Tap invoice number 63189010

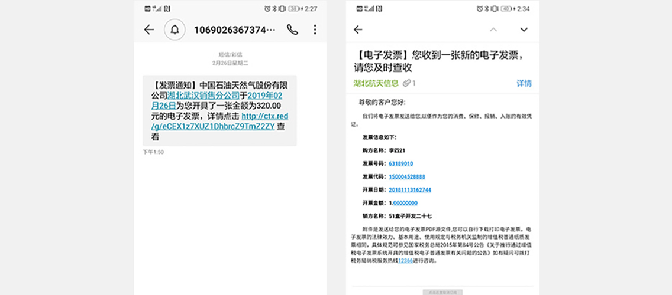click(x=400, y=164)
